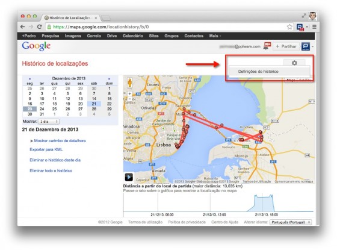Zoom out on the map
Viewport: 337px width, 250px height.
129,99
